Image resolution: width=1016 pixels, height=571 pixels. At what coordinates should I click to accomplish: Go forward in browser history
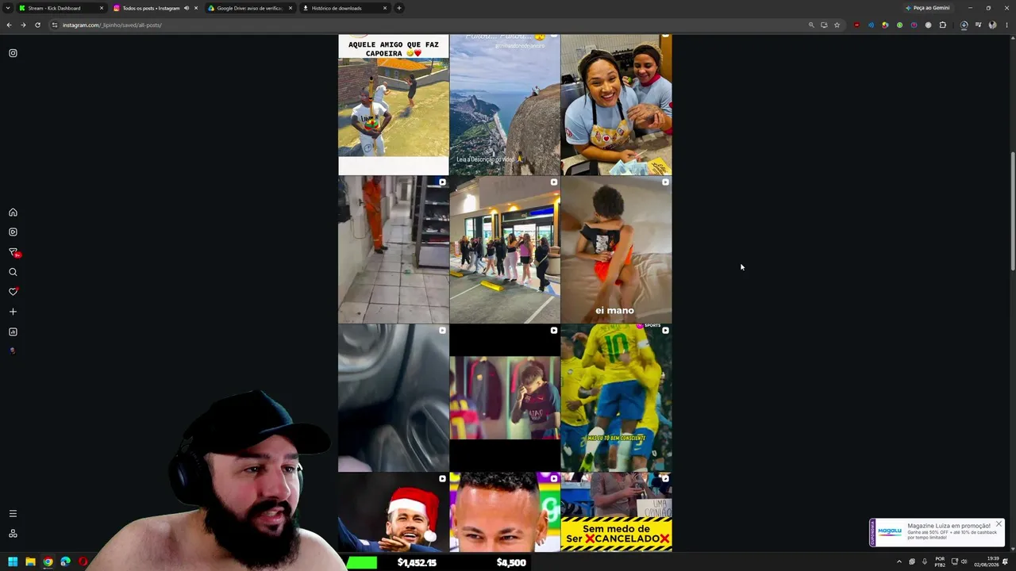pos(23,25)
